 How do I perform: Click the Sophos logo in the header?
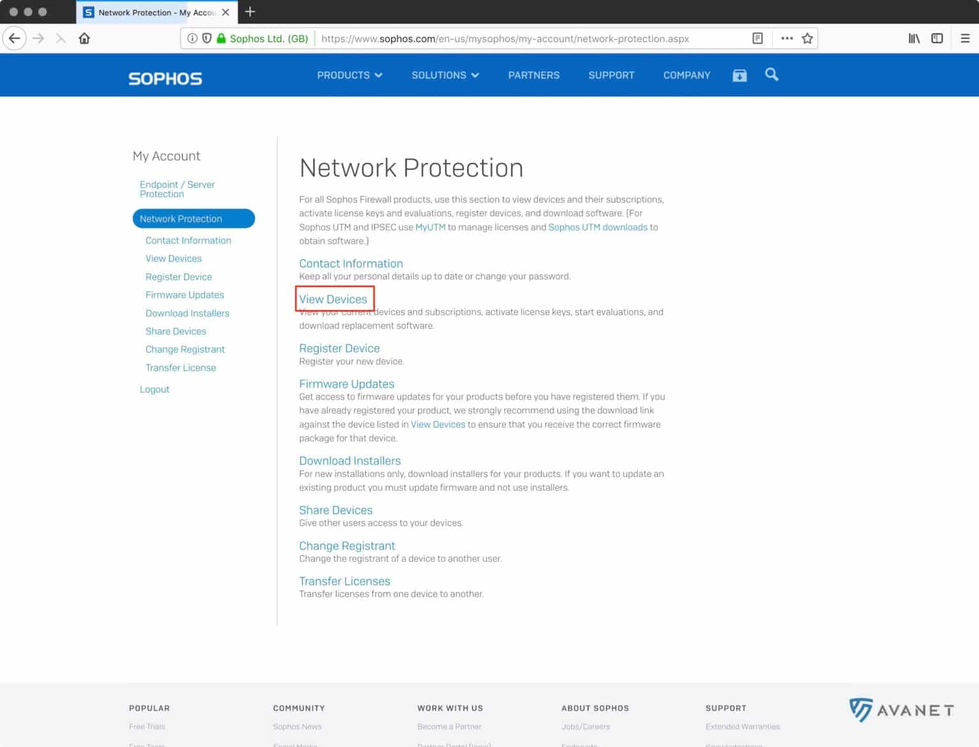click(164, 78)
